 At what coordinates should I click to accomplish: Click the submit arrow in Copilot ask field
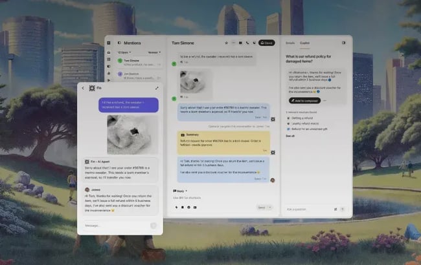coord(343,209)
